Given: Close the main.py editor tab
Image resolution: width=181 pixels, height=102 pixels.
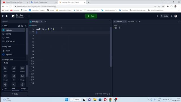Looking at the screenshot, I should pyautogui.click(x=42, y=22).
